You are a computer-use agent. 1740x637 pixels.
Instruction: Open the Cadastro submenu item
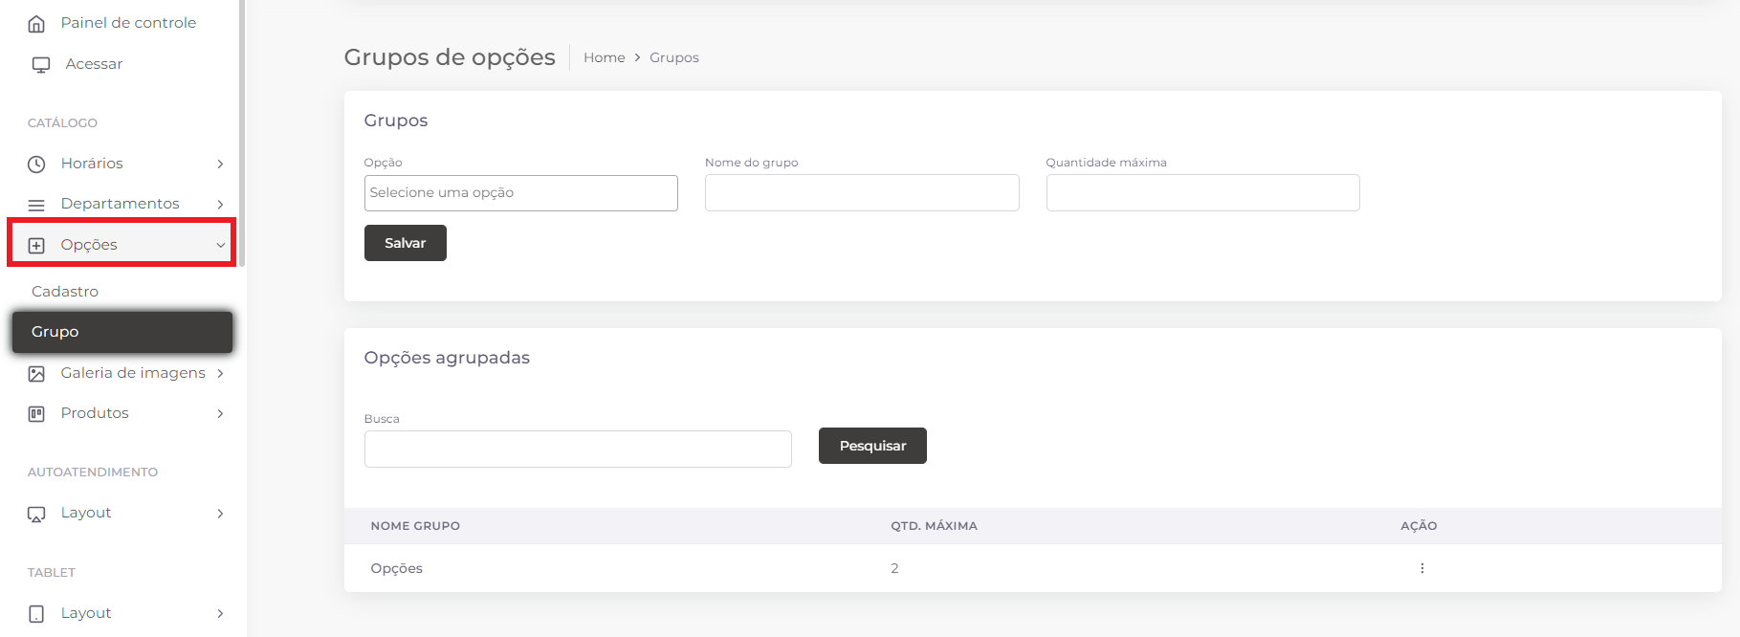coord(65,292)
